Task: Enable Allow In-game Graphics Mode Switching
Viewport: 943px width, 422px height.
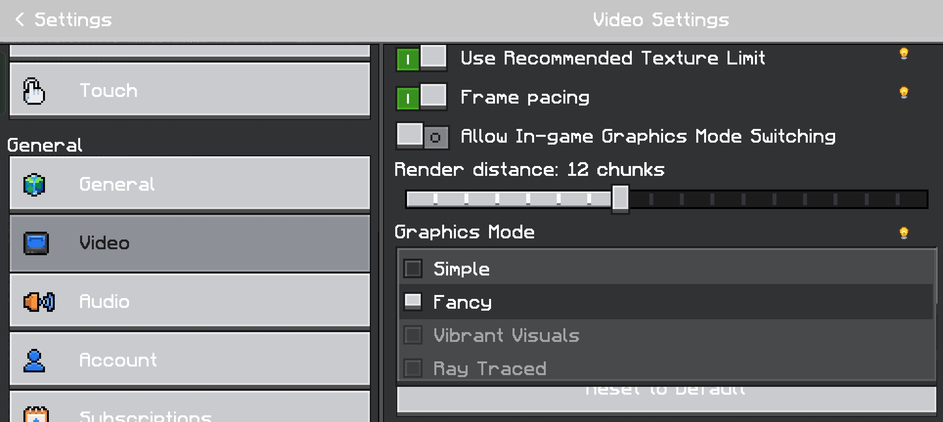Action: click(422, 136)
